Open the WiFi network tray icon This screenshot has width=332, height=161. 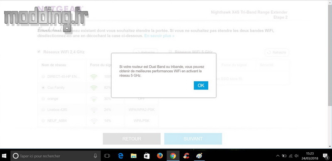291,156
